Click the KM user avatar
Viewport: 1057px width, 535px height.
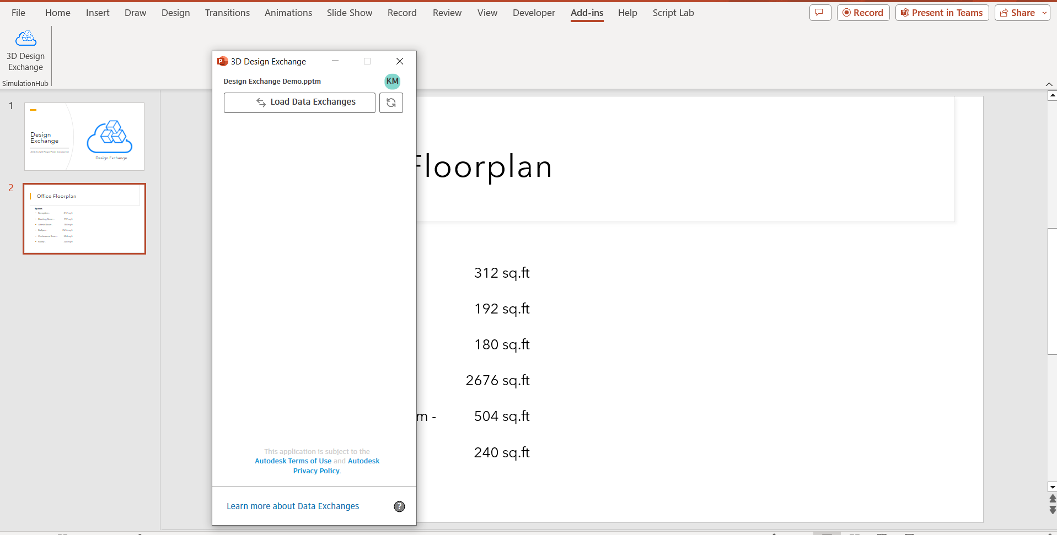click(x=392, y=81)
